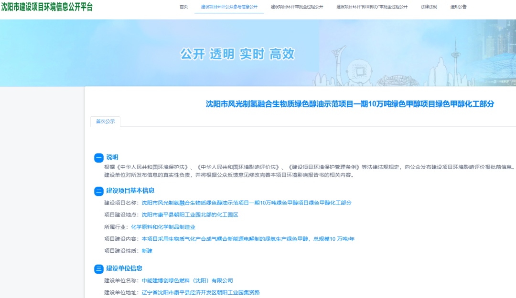Screen dimensions: 516x298
Task: Select 建设项目环评公众参与信息公开 in the nav bar
Action: [x=229, y=7]
